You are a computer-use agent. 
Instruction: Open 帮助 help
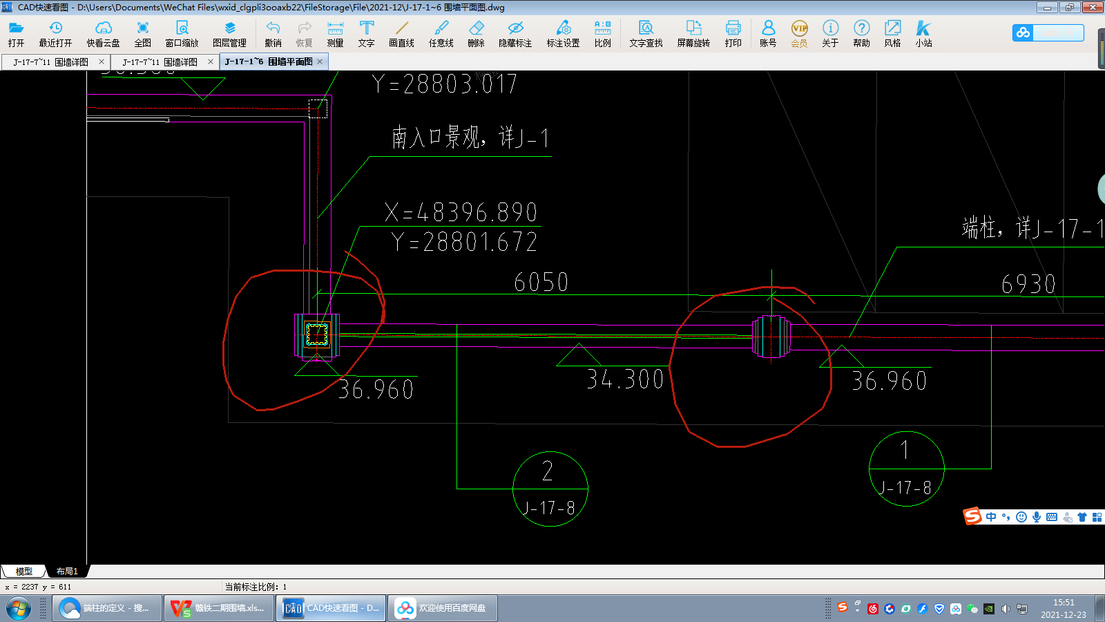861,34
